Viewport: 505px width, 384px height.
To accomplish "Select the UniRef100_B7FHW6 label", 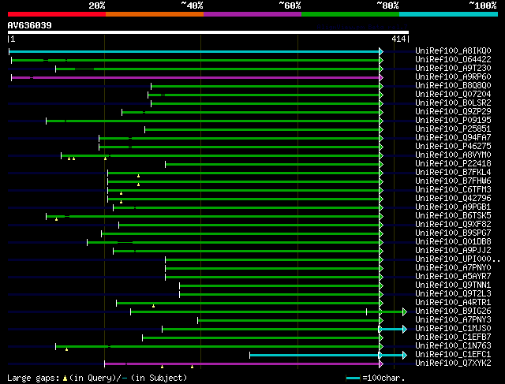I will pyautogui.click(x=453, y=181).
